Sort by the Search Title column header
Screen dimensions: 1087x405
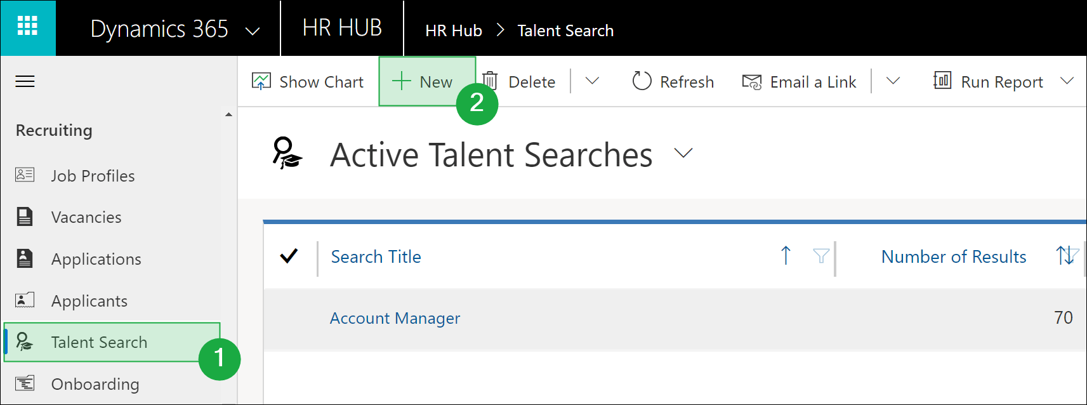[x=376, y=256]
